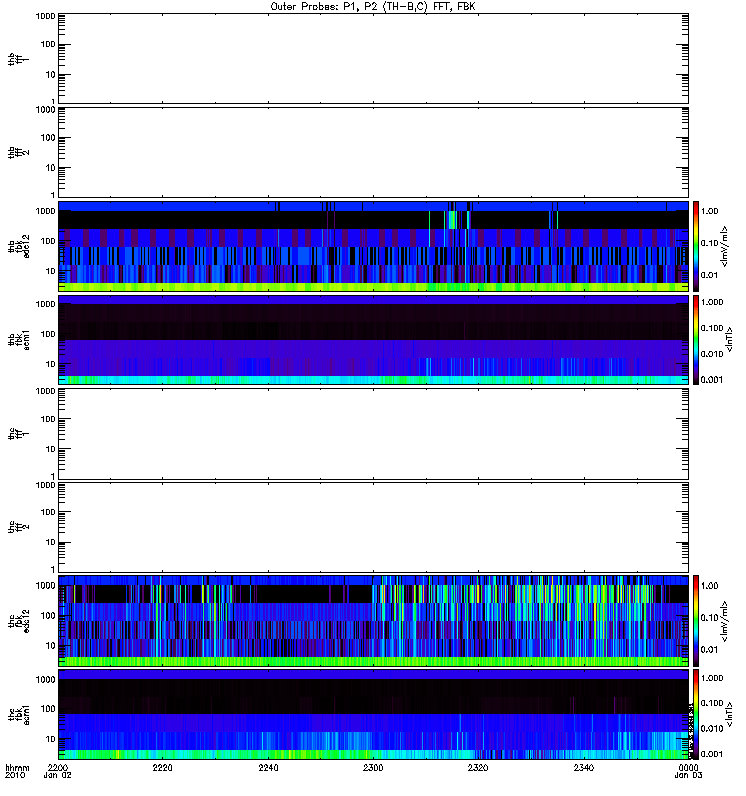746x796 pixels.
Task: Click the 1000 y-axis label of thc fbk edc12 panel
Action: 45,585
